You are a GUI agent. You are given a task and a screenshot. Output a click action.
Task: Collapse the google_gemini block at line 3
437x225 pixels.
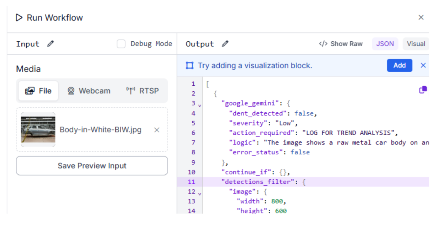point(199,106)
